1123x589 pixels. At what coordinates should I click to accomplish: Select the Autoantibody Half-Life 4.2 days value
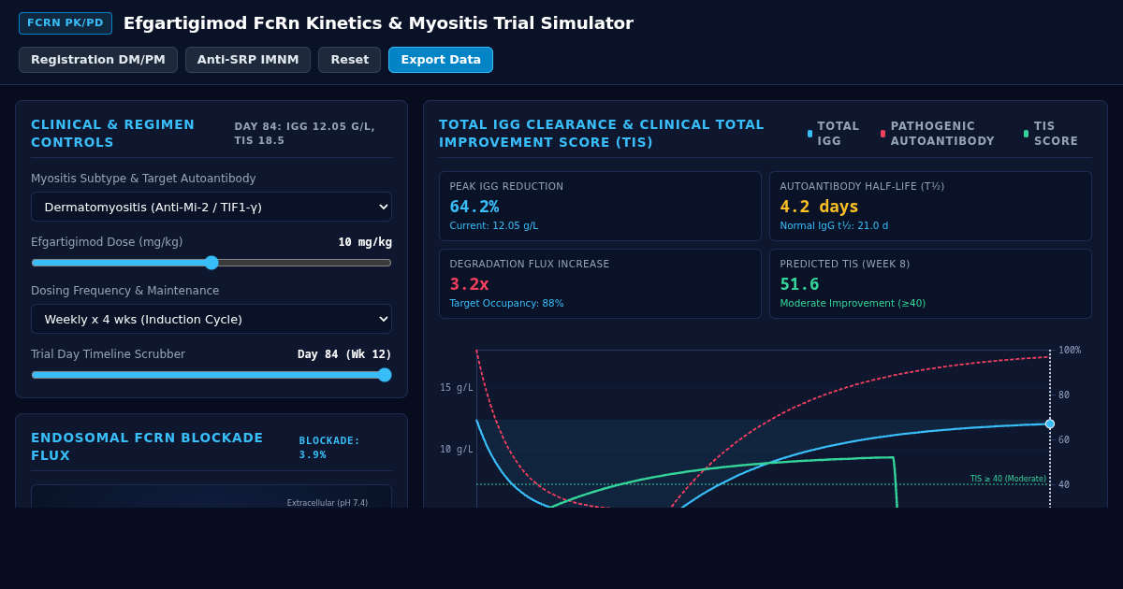(819, 207)
